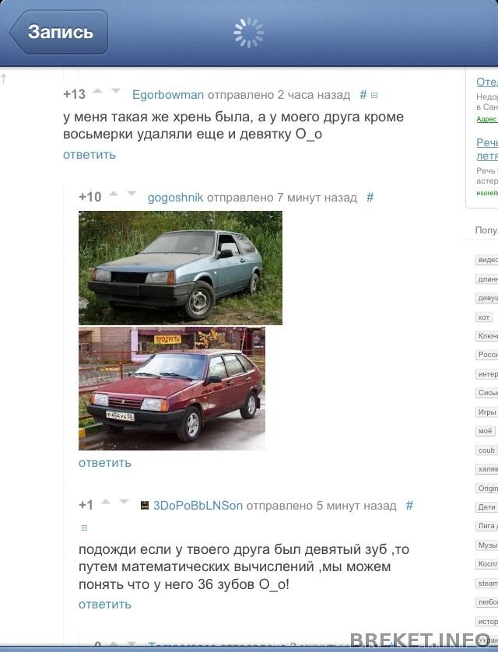498x652 pixels.
Task: Upvote Egorbowman's comment
Action: (x=98, y=91)
